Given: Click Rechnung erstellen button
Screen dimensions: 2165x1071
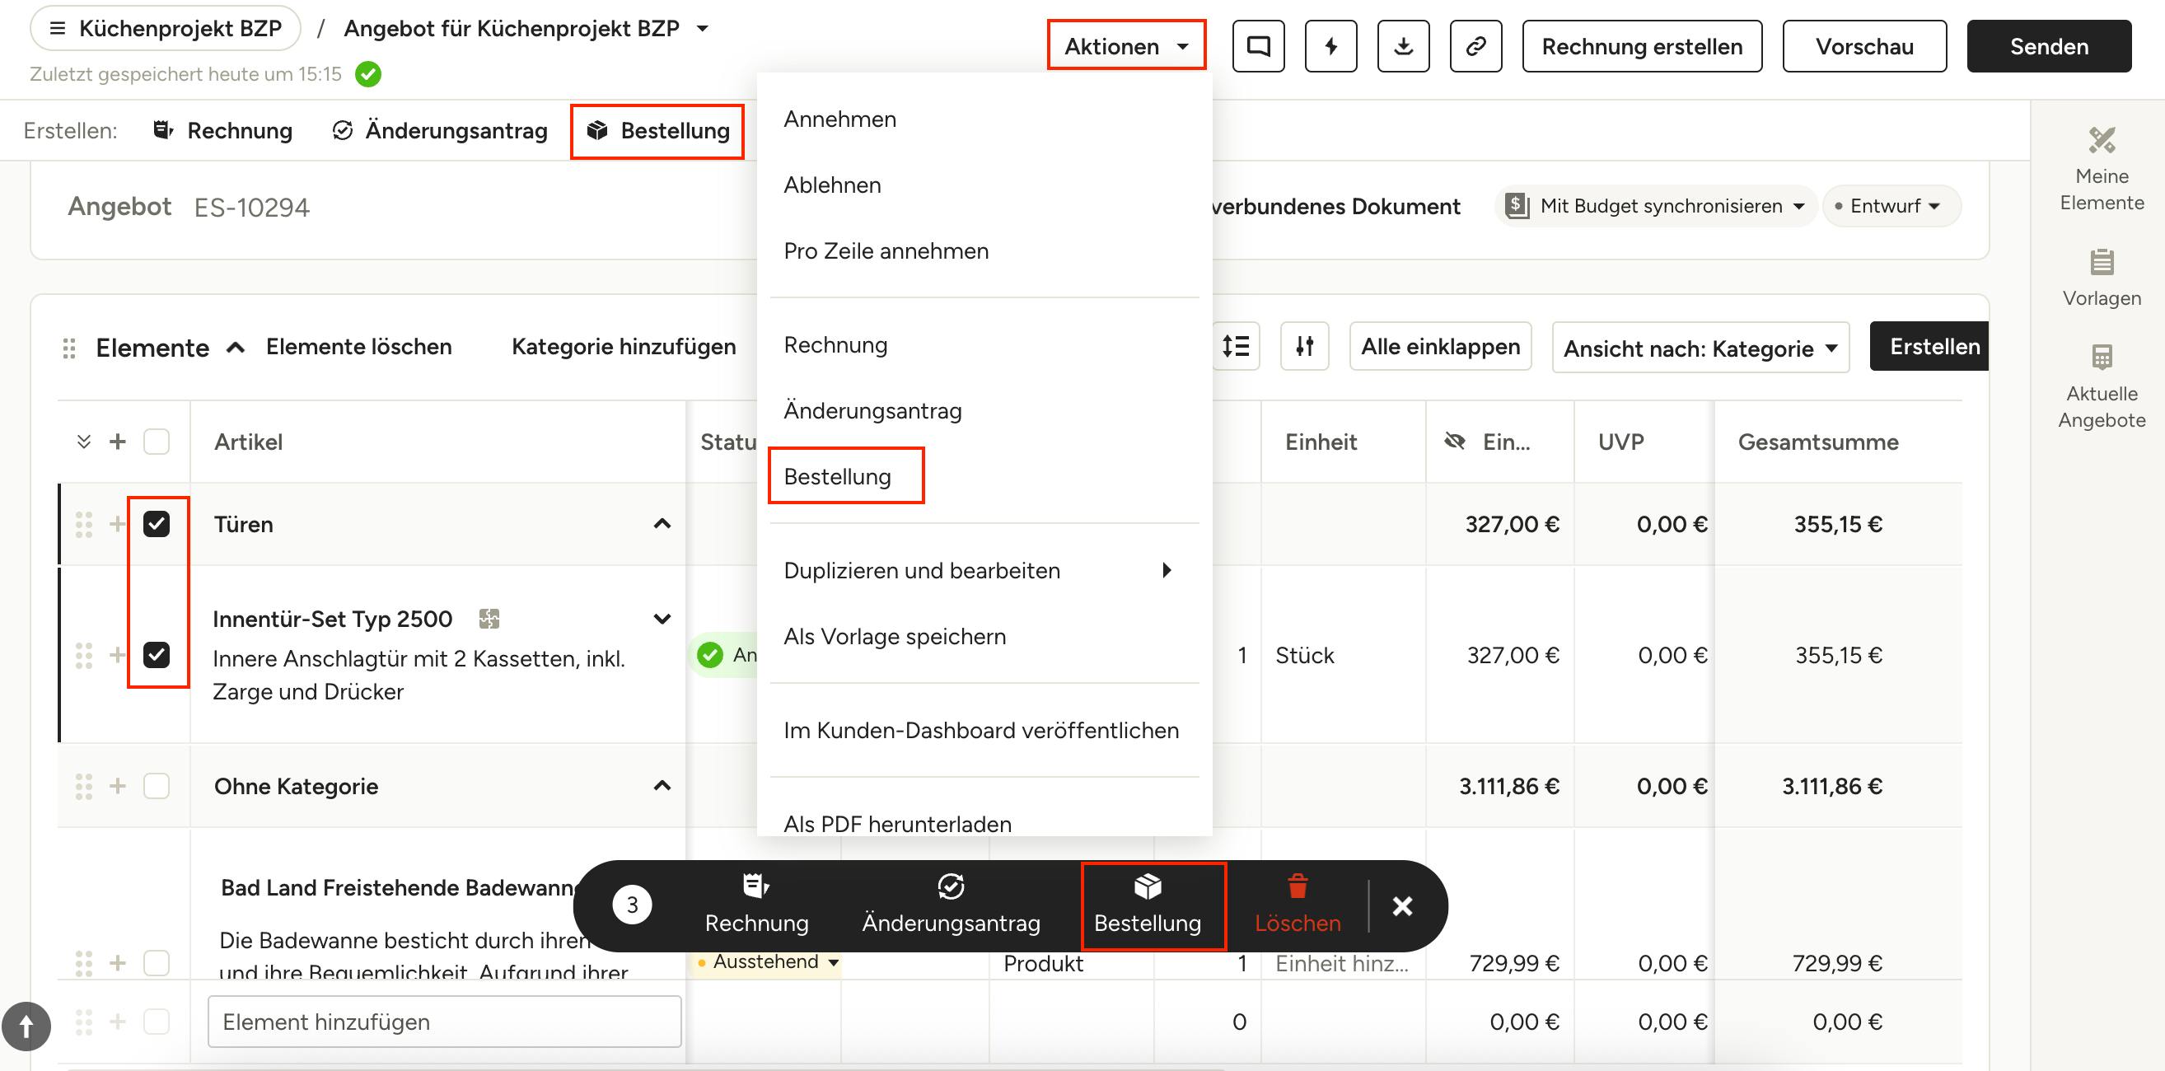Looking at the screenshot, I should pos(1641,46).
